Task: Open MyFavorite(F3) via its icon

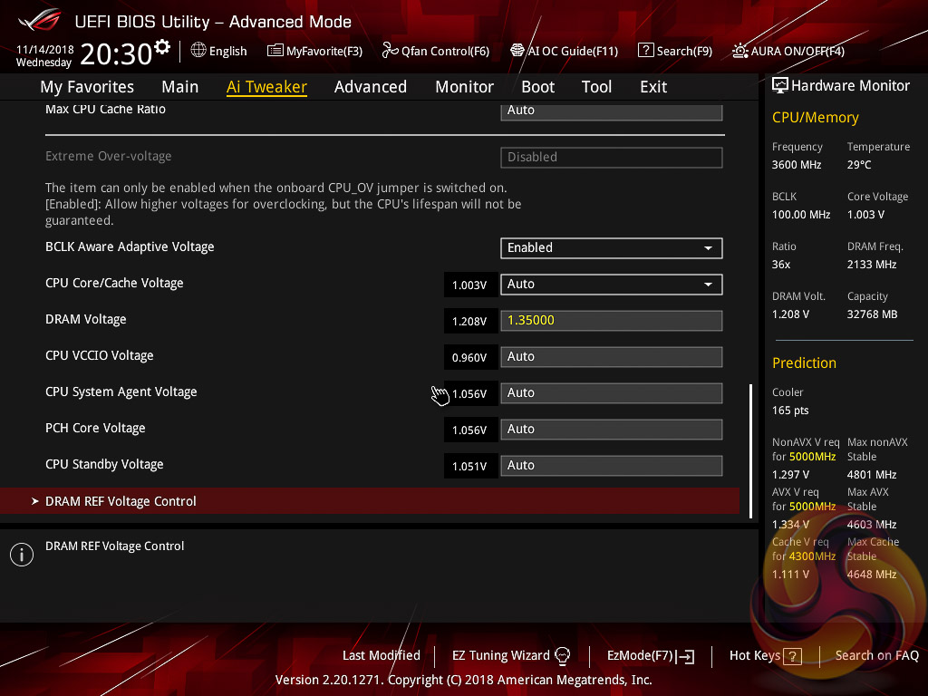Action: 275,51
